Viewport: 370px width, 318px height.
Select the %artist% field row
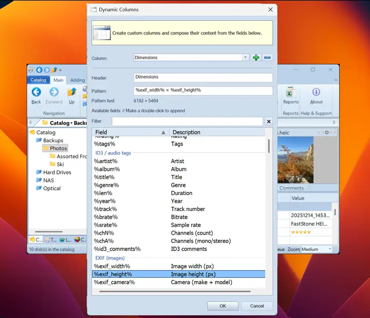179,161
